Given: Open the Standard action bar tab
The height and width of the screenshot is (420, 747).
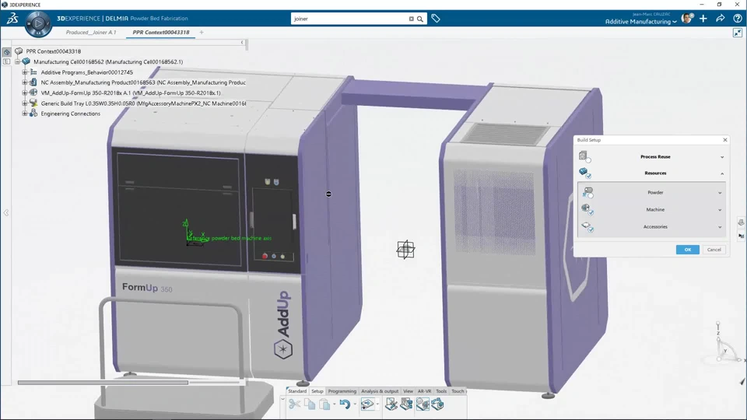Looking at the screenshot, I should 297,391.
